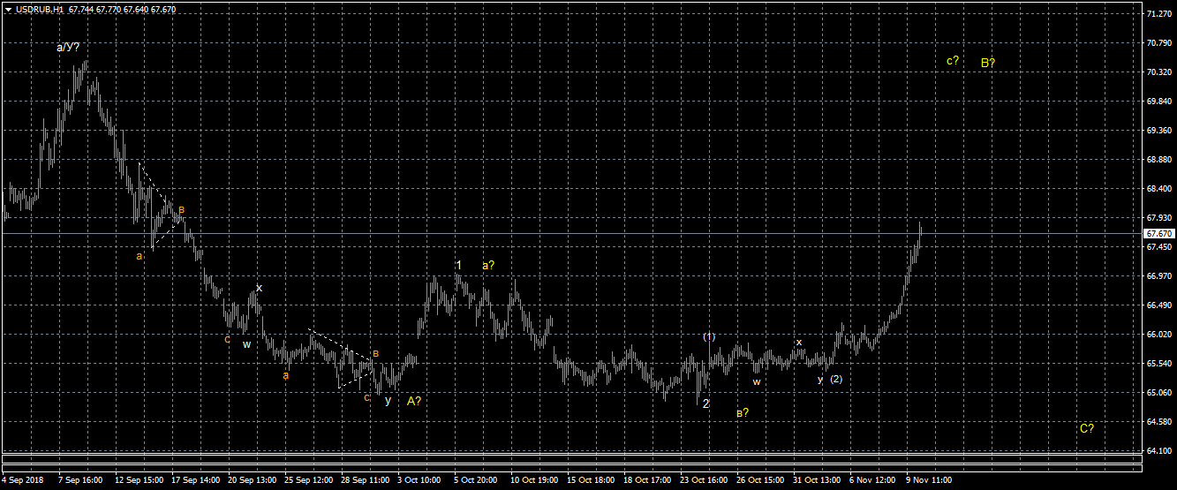Select the yellow 'B?' wave label
Image resolution: width=1177 pixels, height=490 pixels.
pyautogui.click(x=988, y=63)
